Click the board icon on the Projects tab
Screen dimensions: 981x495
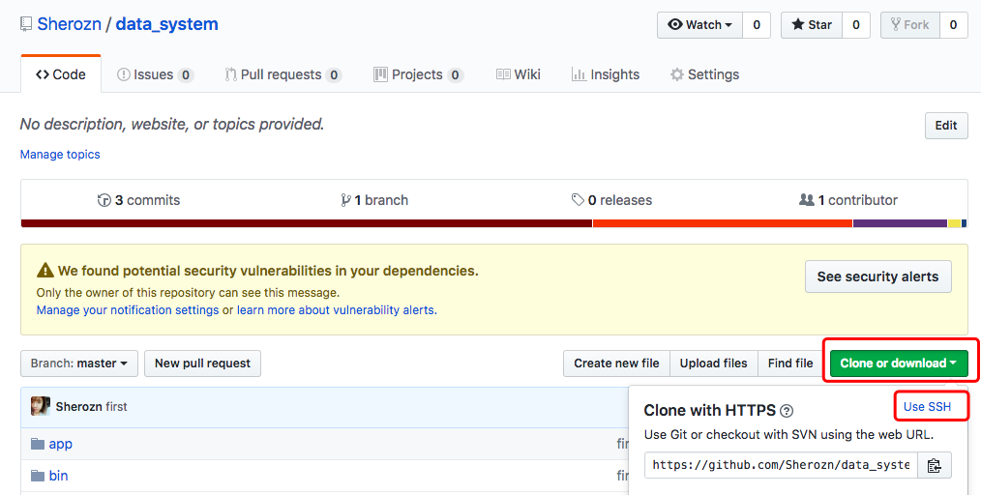pyautogui.click(x=380, y=74)
